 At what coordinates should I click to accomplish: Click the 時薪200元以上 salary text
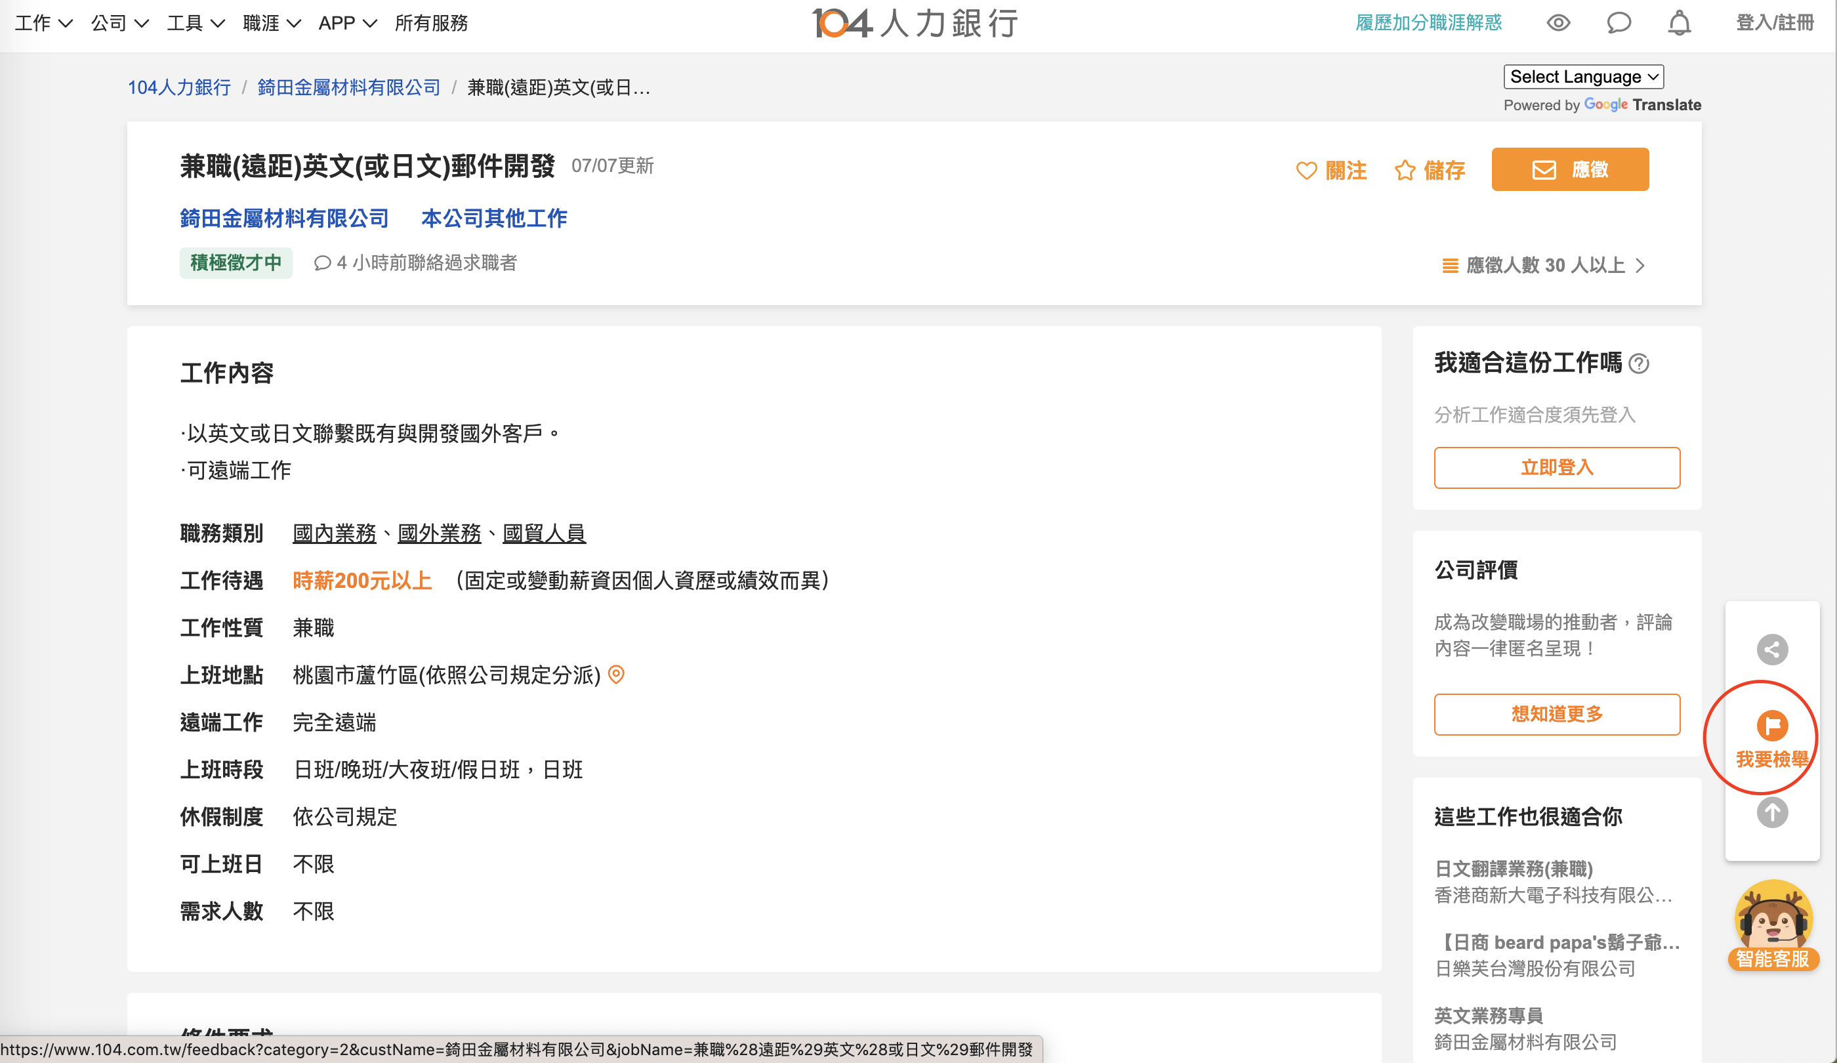click(x=361, y=580)
